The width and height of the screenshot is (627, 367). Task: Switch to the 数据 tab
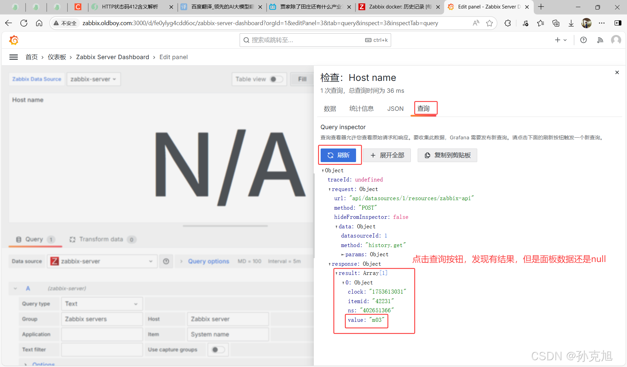330,109
